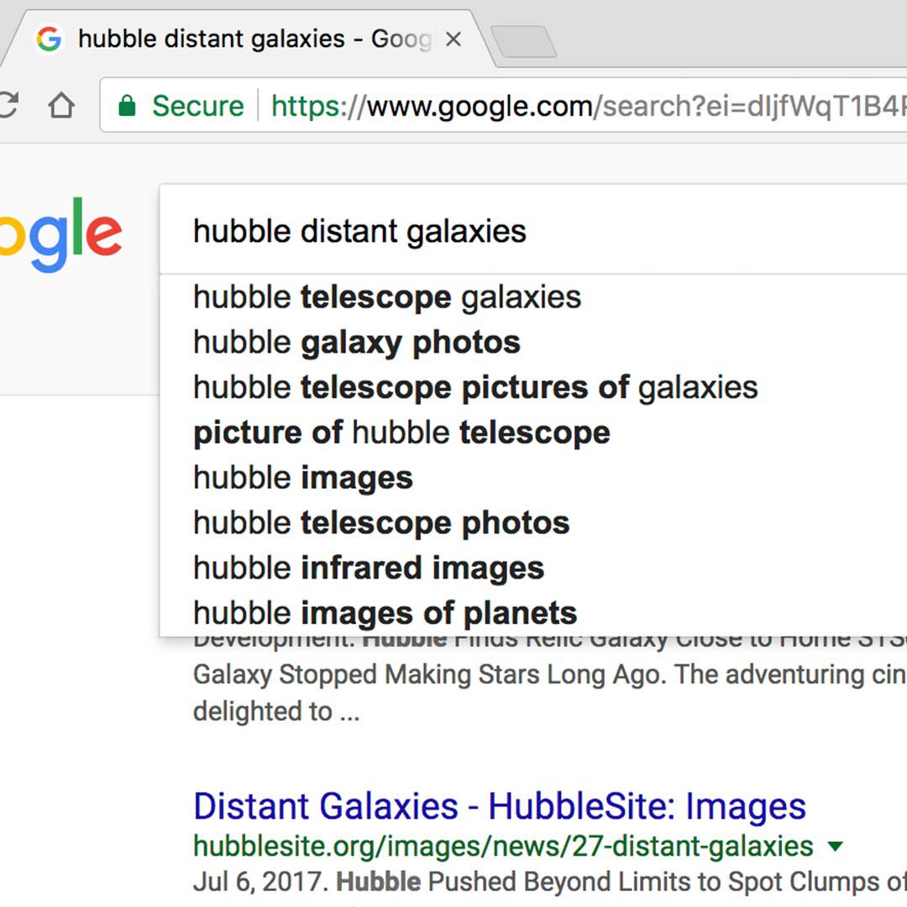Choose suggestion hubble galaxy photos
Viewport: 907px width, 907px height.
[357, 343]
